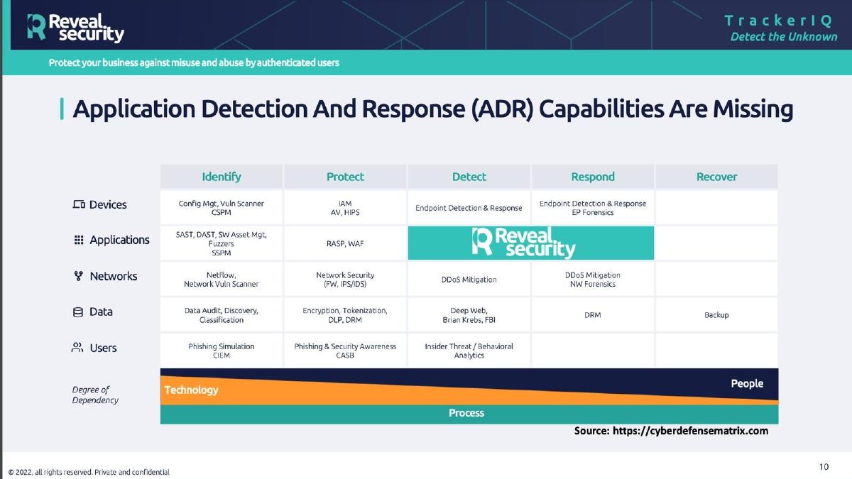Click the 'Insider Threat / Behavioral Analytics' cell

pos(469,351)
